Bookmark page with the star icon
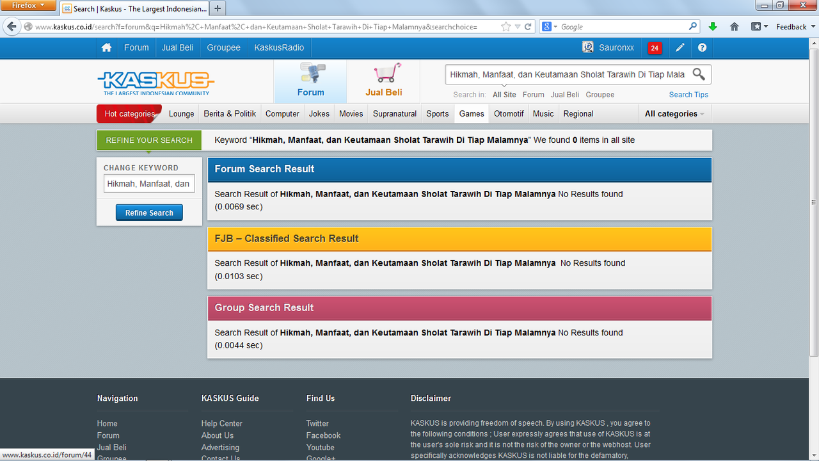819x461 pixels. pyautogui.click(x=506, y=27)
